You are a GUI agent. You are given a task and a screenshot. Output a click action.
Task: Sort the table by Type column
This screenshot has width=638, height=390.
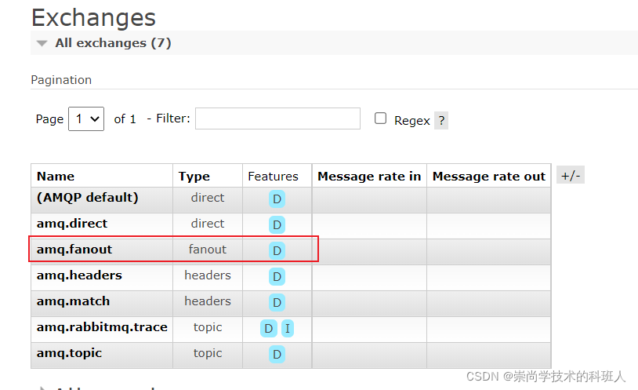[194, 177]
